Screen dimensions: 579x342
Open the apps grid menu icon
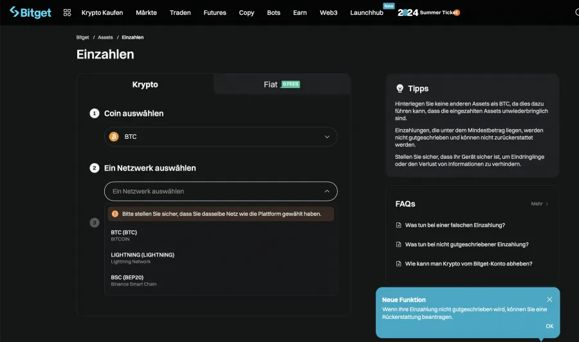[67, 12]
